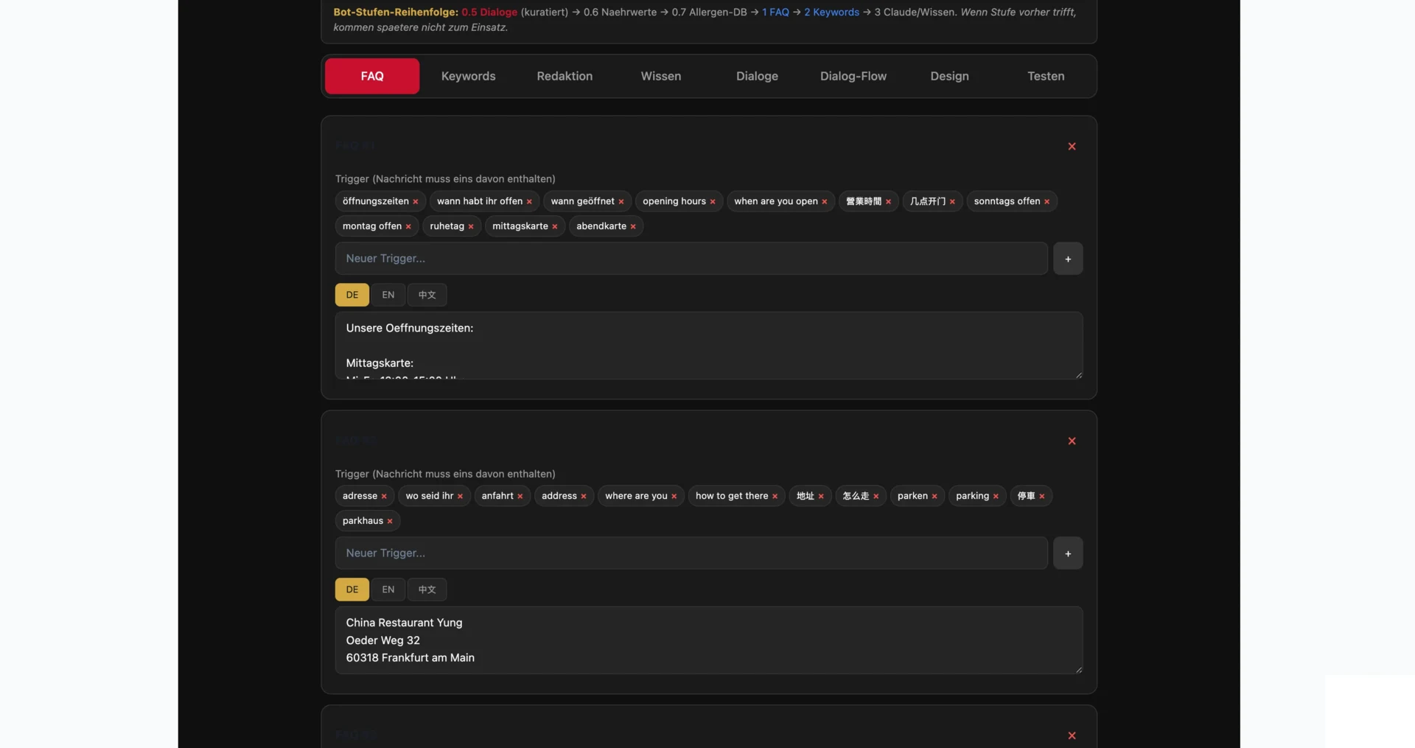Delete the 'wo seid ihr' trigger
Viewport: 1415px width, 748px height.
[460, 497]
